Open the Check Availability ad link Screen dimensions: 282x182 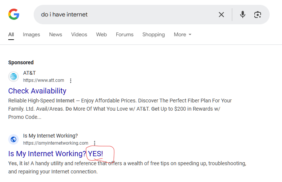(37, 91)
